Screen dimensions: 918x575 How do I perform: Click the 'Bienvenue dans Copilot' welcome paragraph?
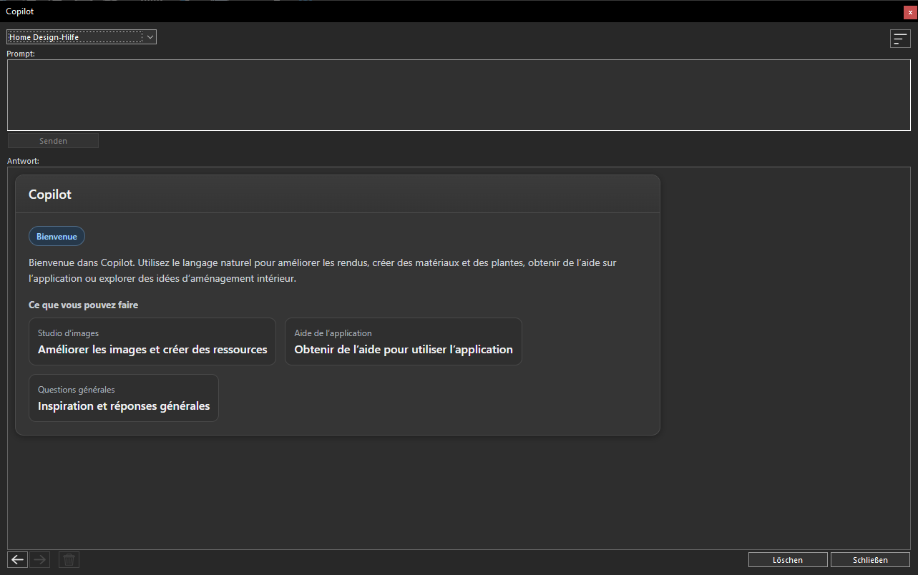[322, 270]
